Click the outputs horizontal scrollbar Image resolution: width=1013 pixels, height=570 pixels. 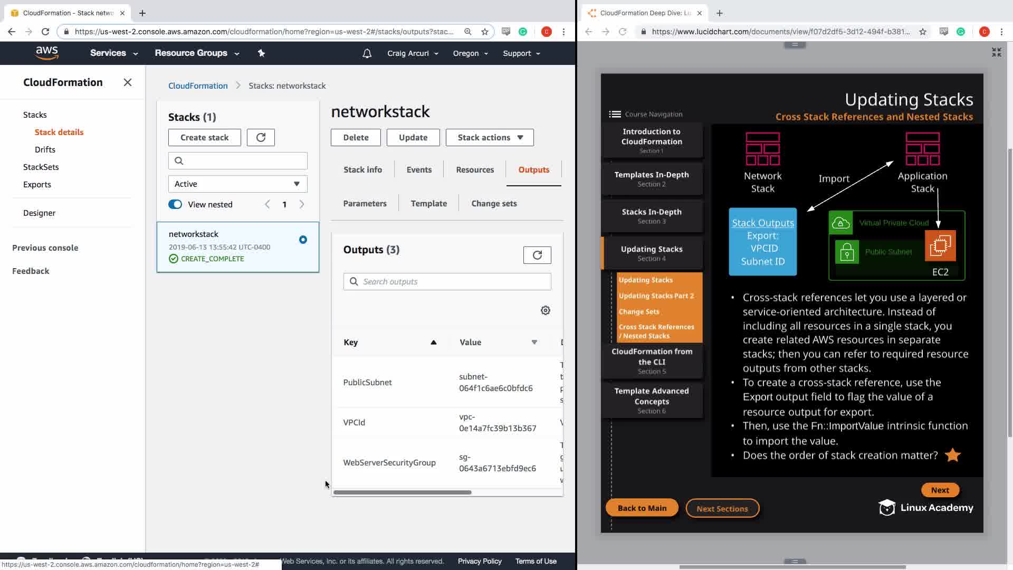click(x=402, y=492)
